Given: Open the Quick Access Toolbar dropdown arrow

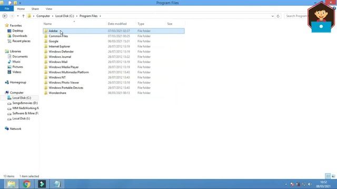Looking at the screenshot, I should pos(20,3).
